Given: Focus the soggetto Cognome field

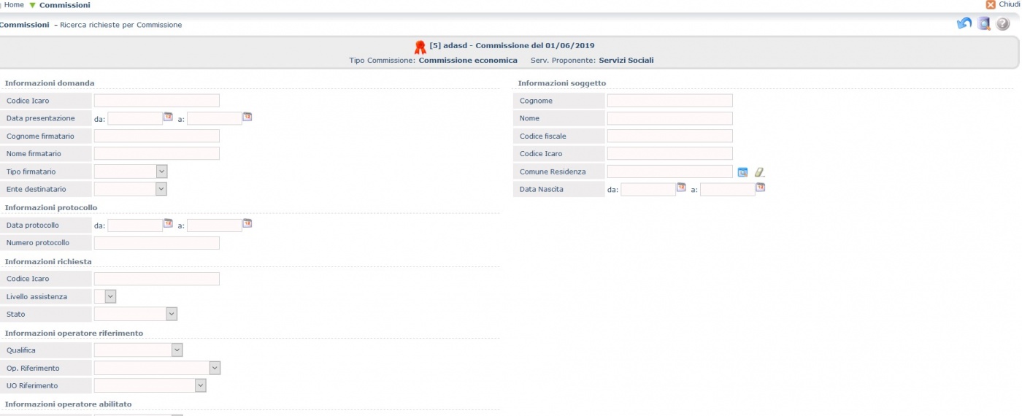Looking at the screenshot, I should (670, 101).
